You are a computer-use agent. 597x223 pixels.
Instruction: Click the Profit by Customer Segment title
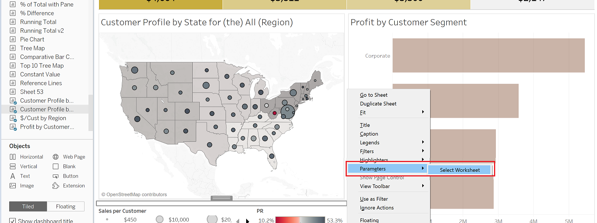[x=409, y=22]
